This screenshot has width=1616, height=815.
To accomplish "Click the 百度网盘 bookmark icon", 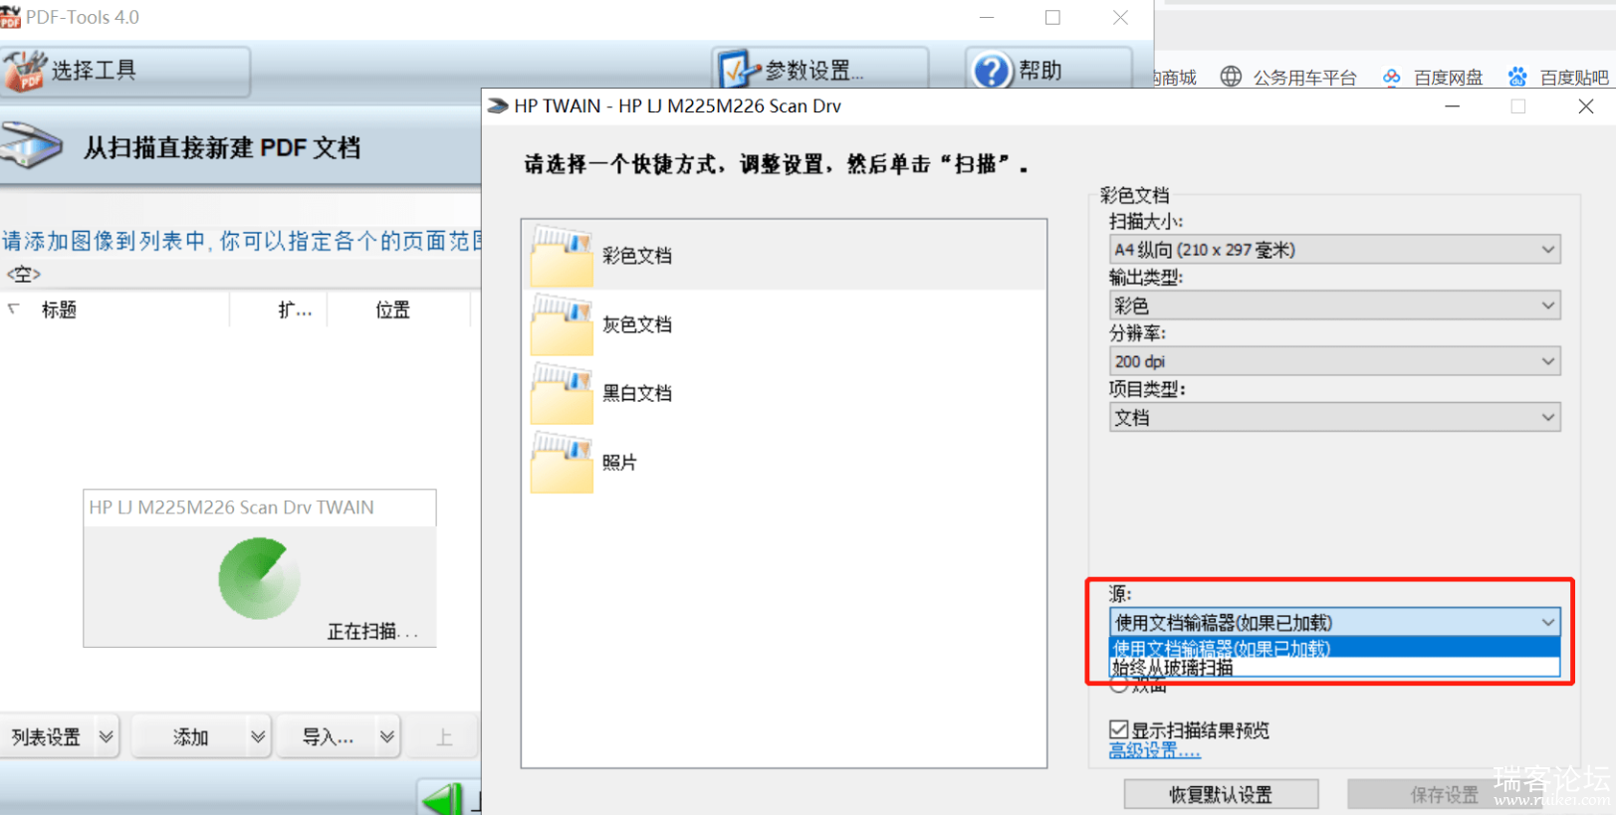I will [x=1392, y=77].
